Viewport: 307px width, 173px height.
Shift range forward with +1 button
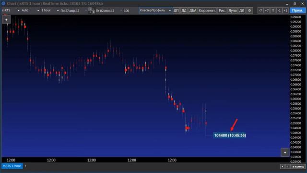pyautogui.click(x=285, y=11)
